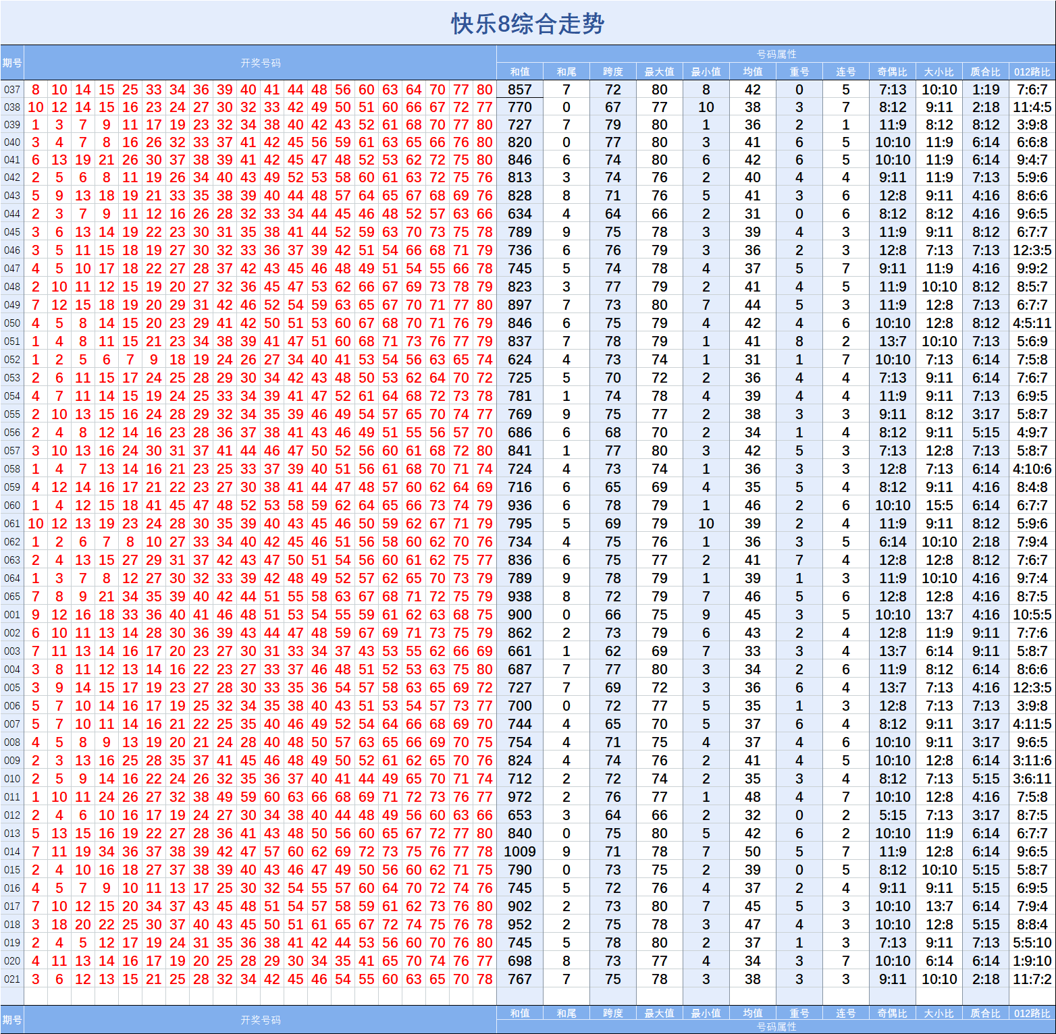Click sum value 624 in row 052
The width and height of the screenshot is (1056, 1034).
coord(520,360)
